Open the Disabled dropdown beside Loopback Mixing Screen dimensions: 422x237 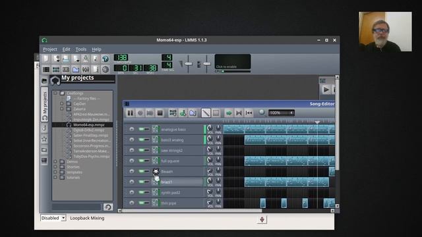tap(53, 218)
